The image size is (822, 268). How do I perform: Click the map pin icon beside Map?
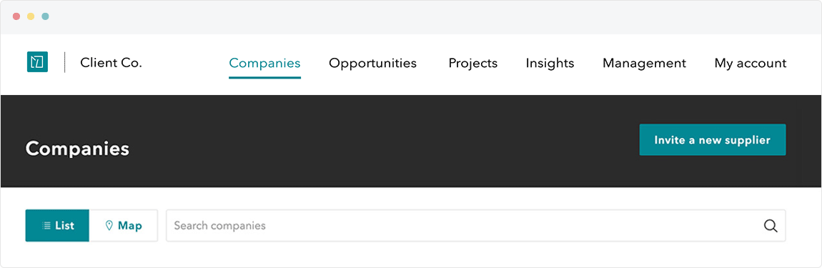coord(109,226)
